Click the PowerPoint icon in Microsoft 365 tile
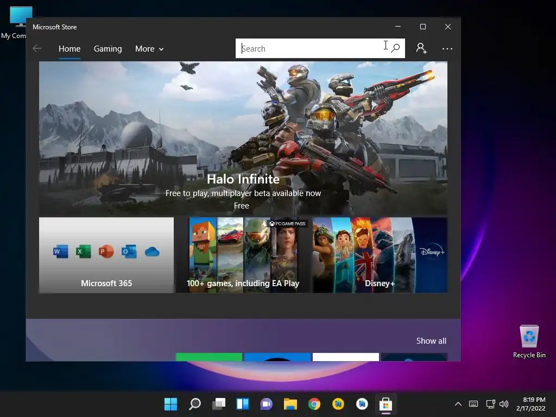 point(106,251)
